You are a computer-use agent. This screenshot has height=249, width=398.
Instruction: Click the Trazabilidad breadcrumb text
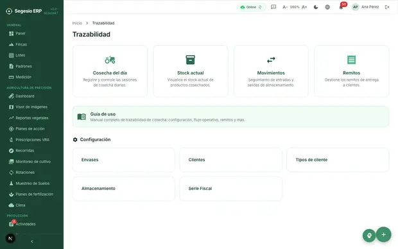pyautogui.click(x=103, y=23)
